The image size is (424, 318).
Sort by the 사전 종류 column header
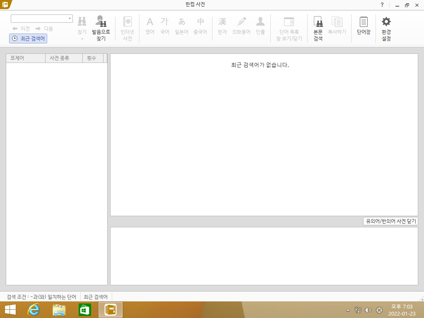(x=64, y=58)
